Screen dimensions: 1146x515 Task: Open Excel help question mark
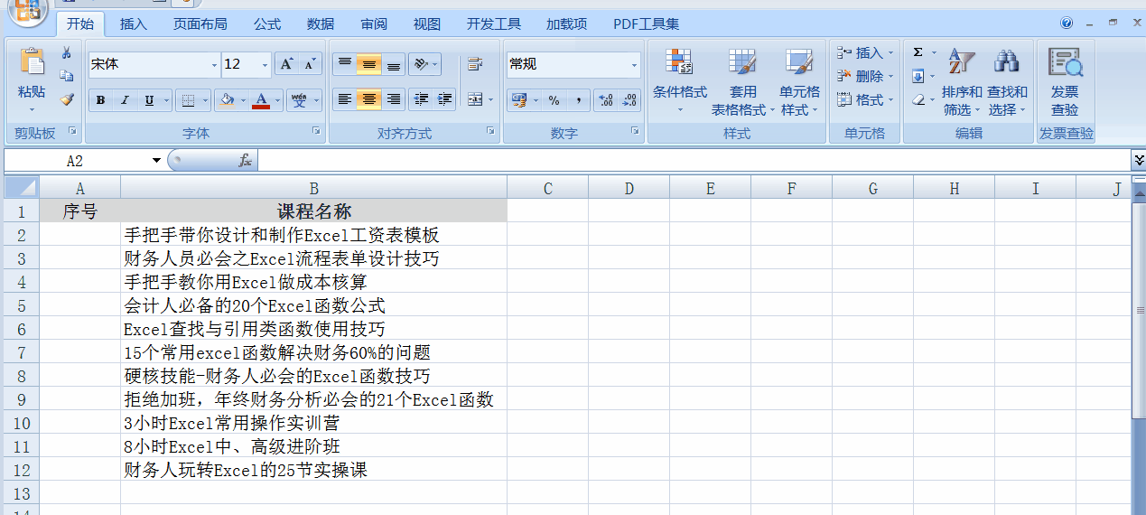point(1067,23)
